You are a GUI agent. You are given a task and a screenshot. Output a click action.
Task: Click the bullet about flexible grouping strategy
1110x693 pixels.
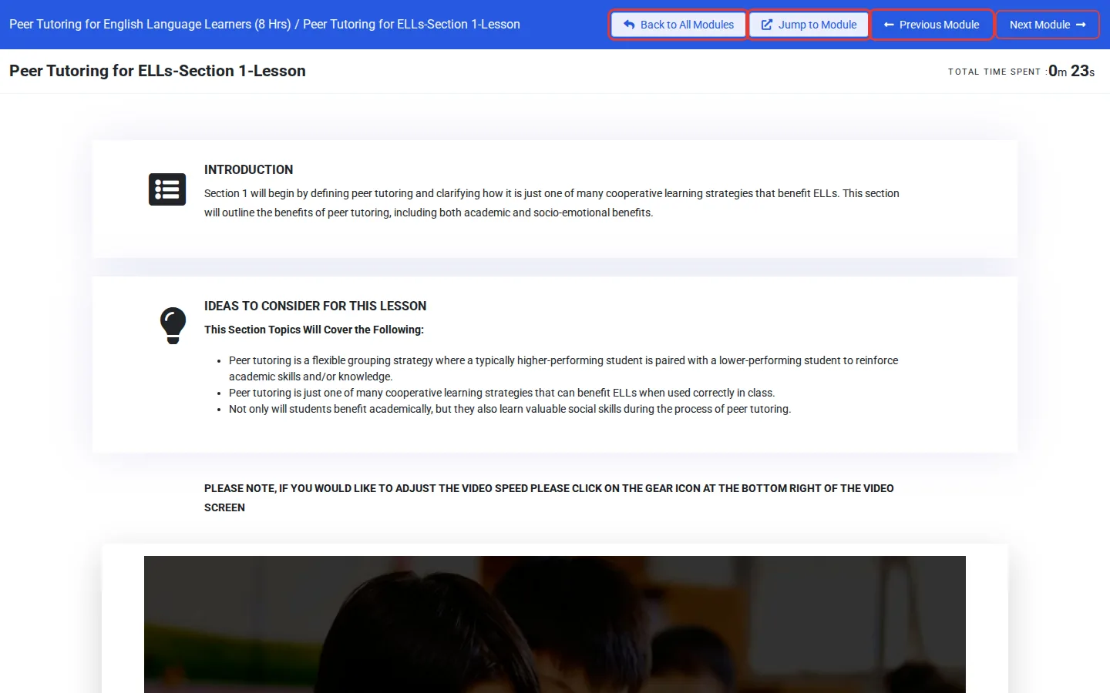pos(563,368)
